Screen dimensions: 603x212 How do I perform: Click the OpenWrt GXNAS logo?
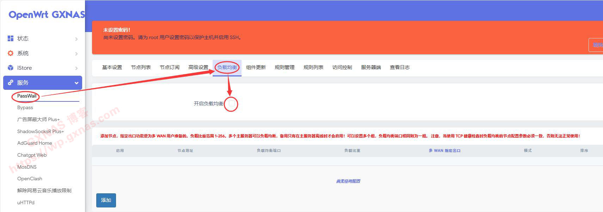47,15
